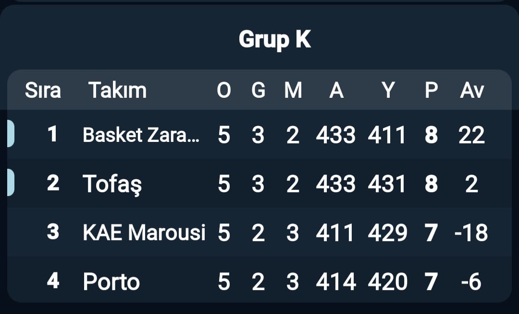Open the Basket Zaragoza team row
Viewport: 519px width, 314px height.
[141, 136]
